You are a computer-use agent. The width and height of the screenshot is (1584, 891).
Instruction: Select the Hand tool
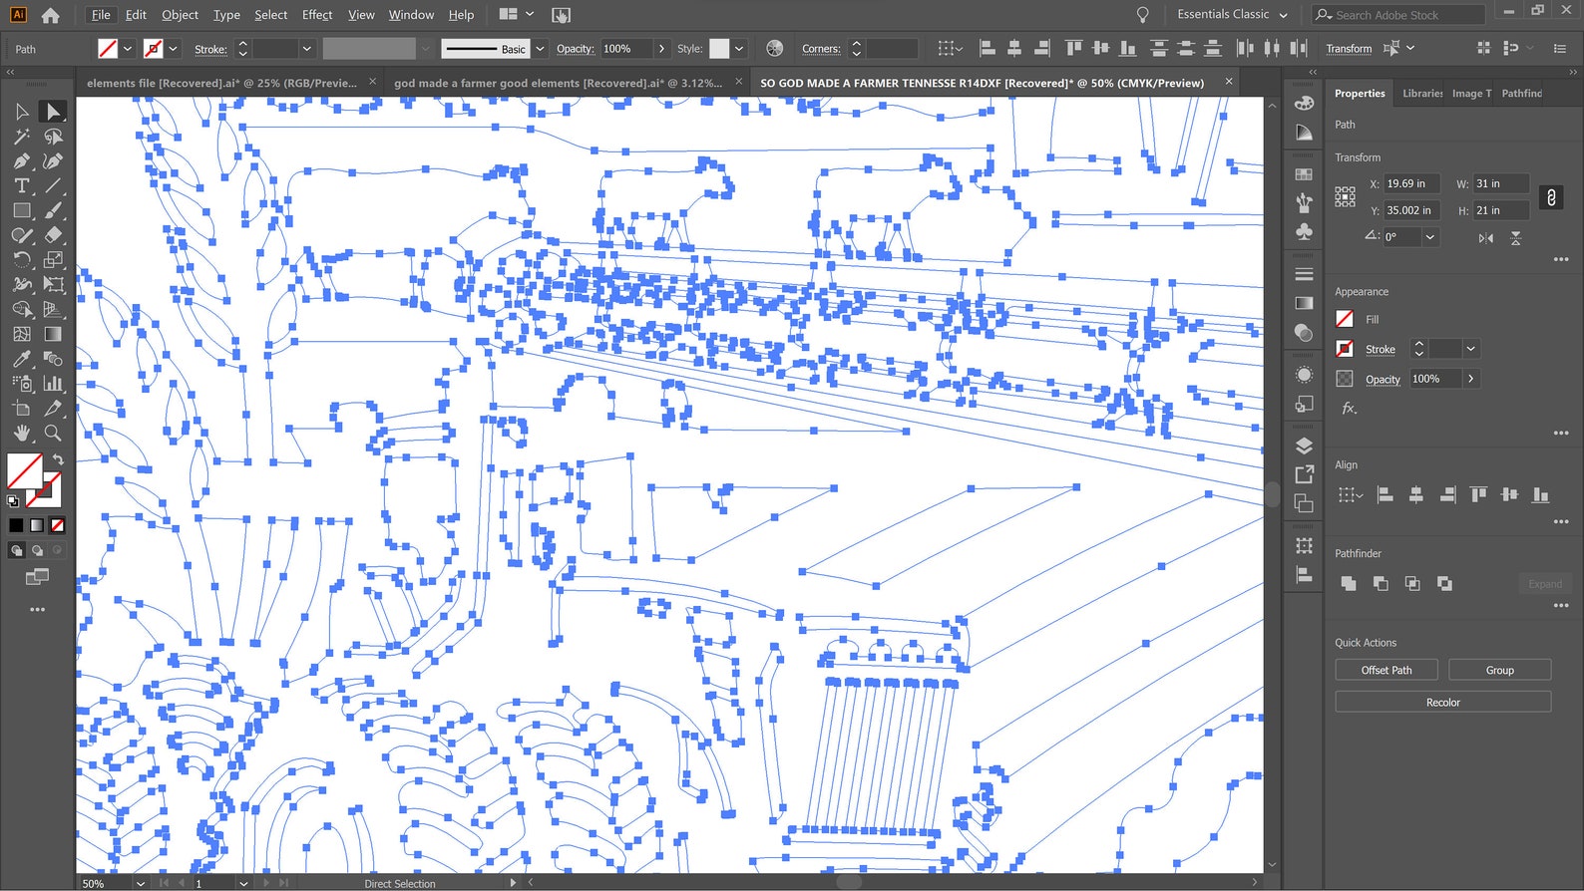coord(21,433)
